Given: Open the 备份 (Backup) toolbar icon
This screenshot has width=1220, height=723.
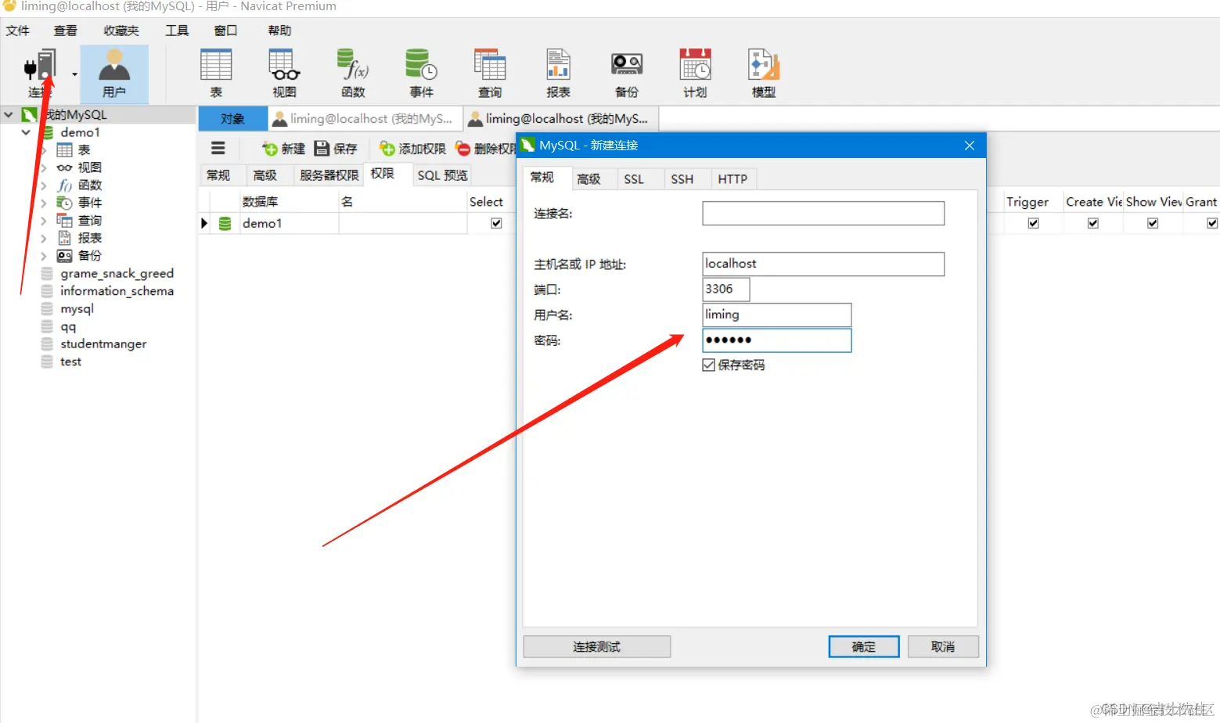Looking at the screenshot, I should (627, 74).
